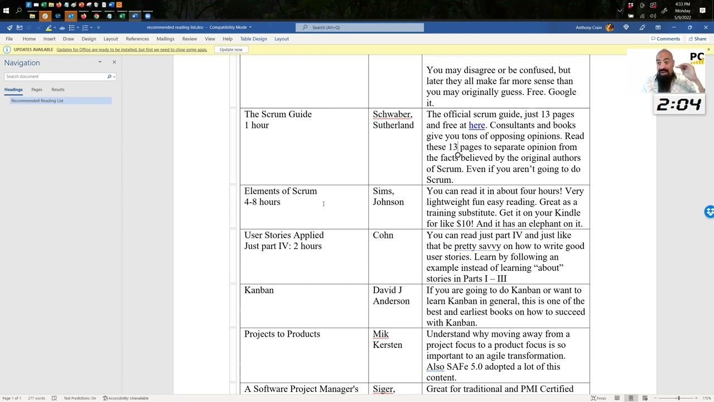Click the proofing spelling check icon
Image resolution: width=714 pixels, height=402 pixels.
tap(54, 398)
